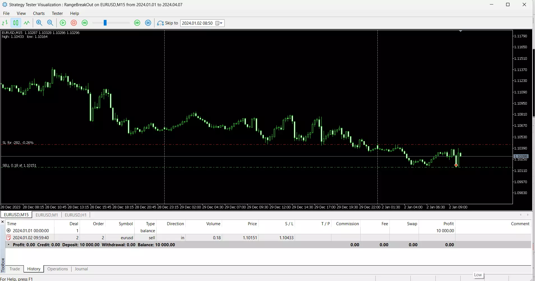The height and width of the screenshot is (281, 535).
Task: Switch to the Journal tab
Action: point(81,269)
